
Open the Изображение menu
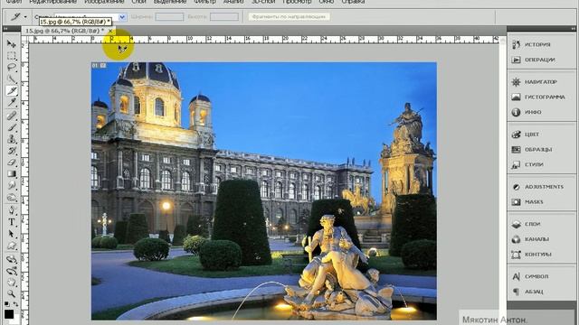point(105,2)
